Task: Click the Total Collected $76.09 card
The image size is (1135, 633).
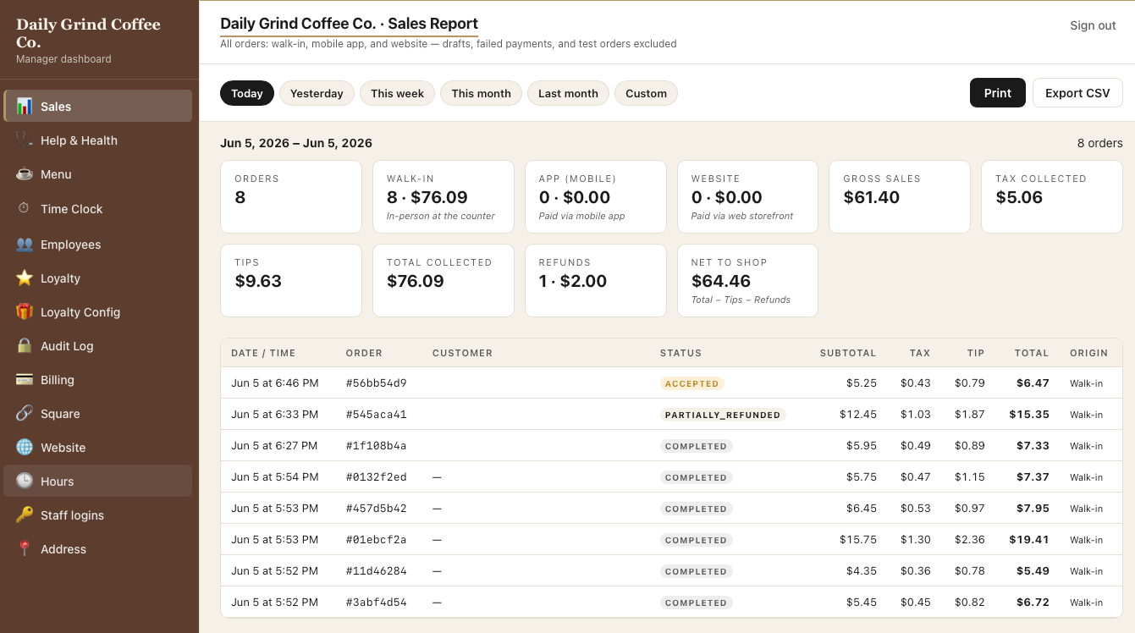Action: (x=444, y=280)
